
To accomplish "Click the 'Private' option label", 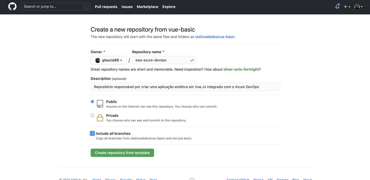I will (x=112, y=115).
